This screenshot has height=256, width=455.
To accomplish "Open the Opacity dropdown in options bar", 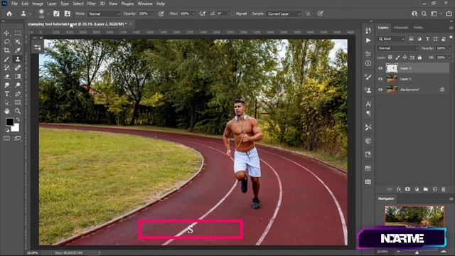I will click(x=152, y=14).
